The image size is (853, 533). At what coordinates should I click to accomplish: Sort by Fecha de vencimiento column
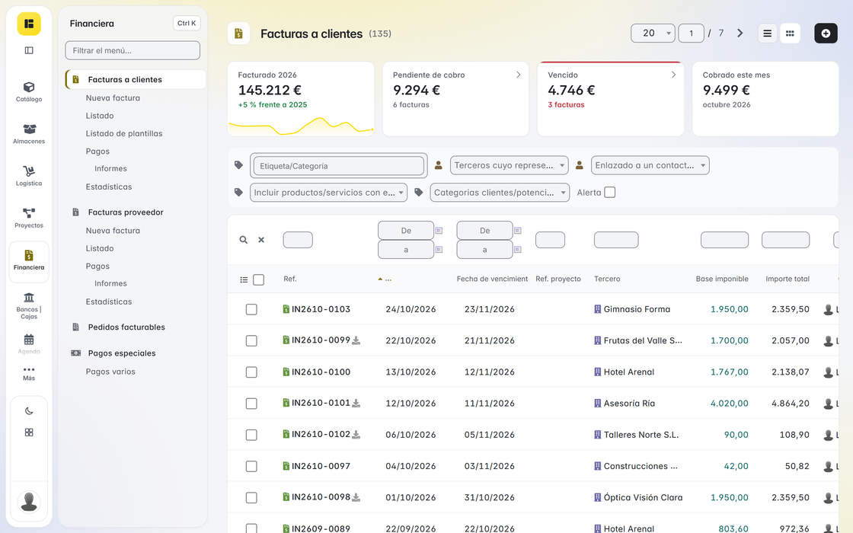(492, 279)
